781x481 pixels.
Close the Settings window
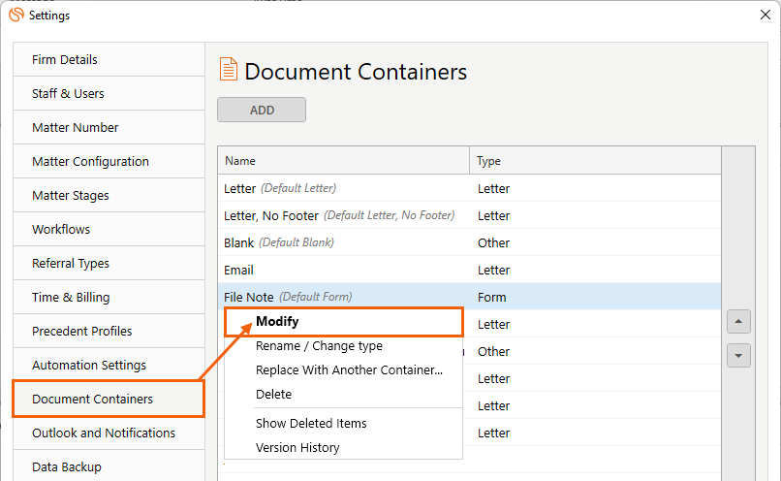tap(765, 16)
